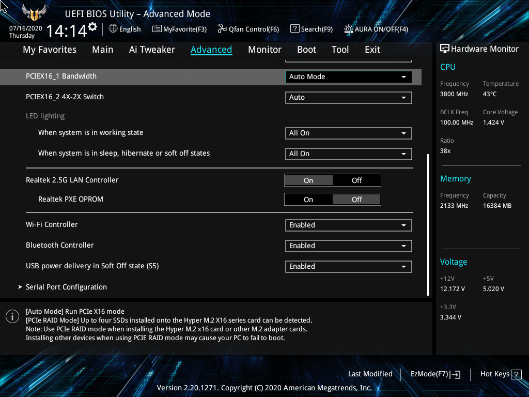This screenshot has width=529, height=397.
Task: Click the Search question mark icon
Action: (x=294, y=29)
